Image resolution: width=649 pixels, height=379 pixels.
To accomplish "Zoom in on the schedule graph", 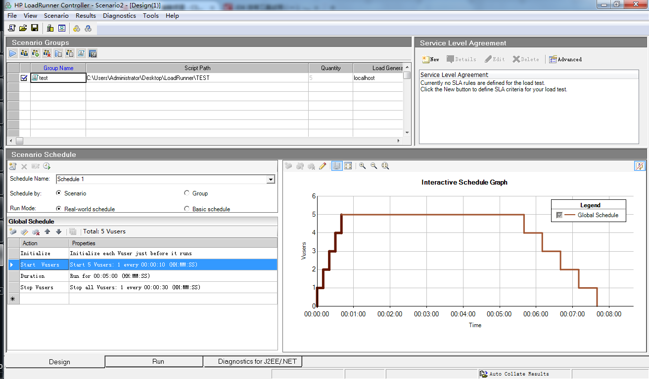I will tap(363, 166).
